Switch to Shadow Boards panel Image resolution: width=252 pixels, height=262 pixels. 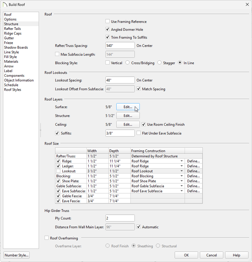point(16,47)
